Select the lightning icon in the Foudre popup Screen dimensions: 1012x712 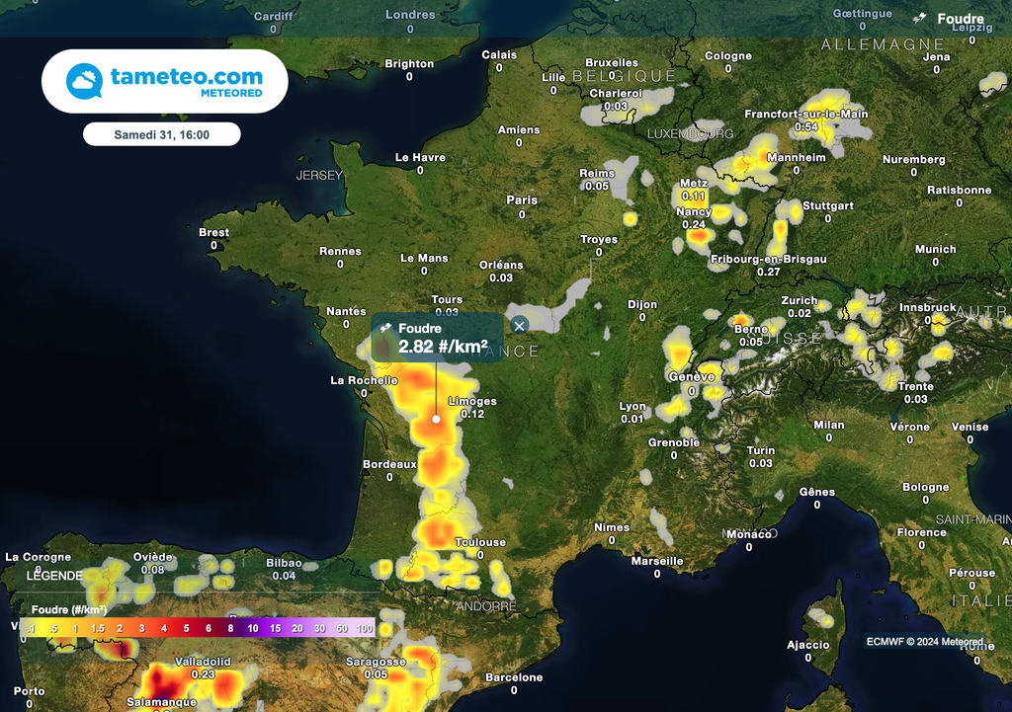point(384,328)
